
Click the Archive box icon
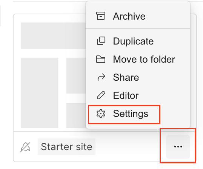pyautogui.click(x=101, y=16)
